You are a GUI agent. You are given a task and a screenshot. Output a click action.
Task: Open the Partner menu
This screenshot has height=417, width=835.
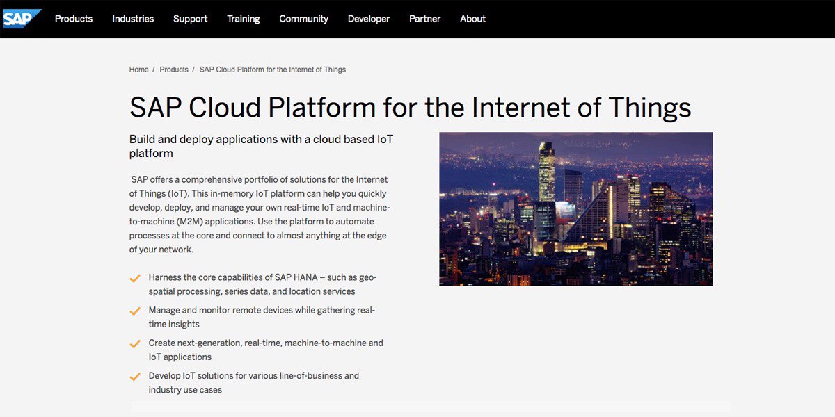click(425, 19)
